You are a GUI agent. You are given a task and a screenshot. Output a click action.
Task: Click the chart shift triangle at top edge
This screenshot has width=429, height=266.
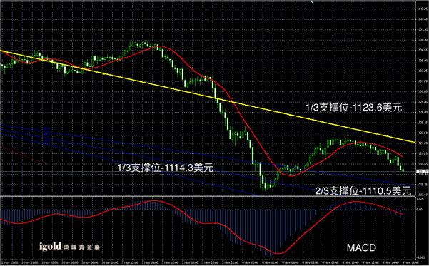point(312,1)
